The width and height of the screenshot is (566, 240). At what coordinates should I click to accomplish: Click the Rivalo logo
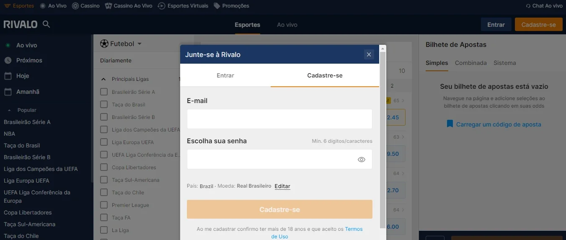(x=21, y=24)
